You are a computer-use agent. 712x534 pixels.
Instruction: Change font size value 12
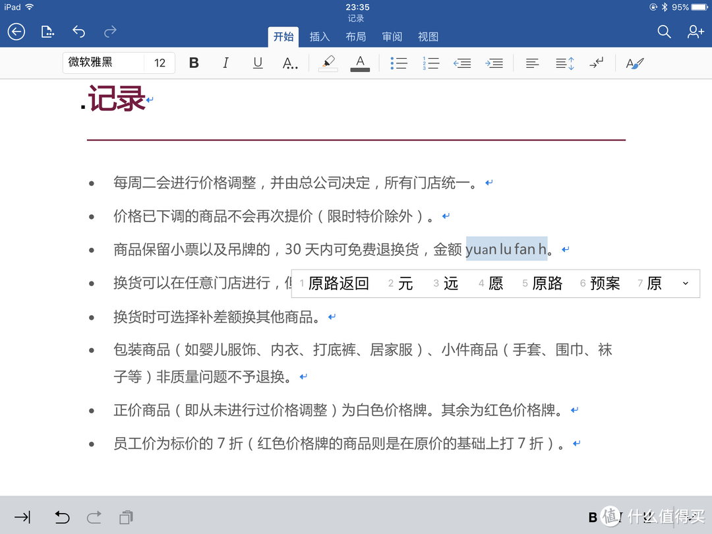click(160, 63)
